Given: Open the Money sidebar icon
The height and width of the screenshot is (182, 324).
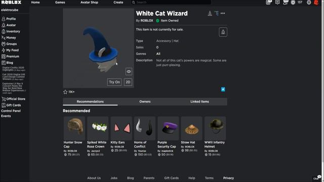Looking at the screenshot, I should click(4, 37).
